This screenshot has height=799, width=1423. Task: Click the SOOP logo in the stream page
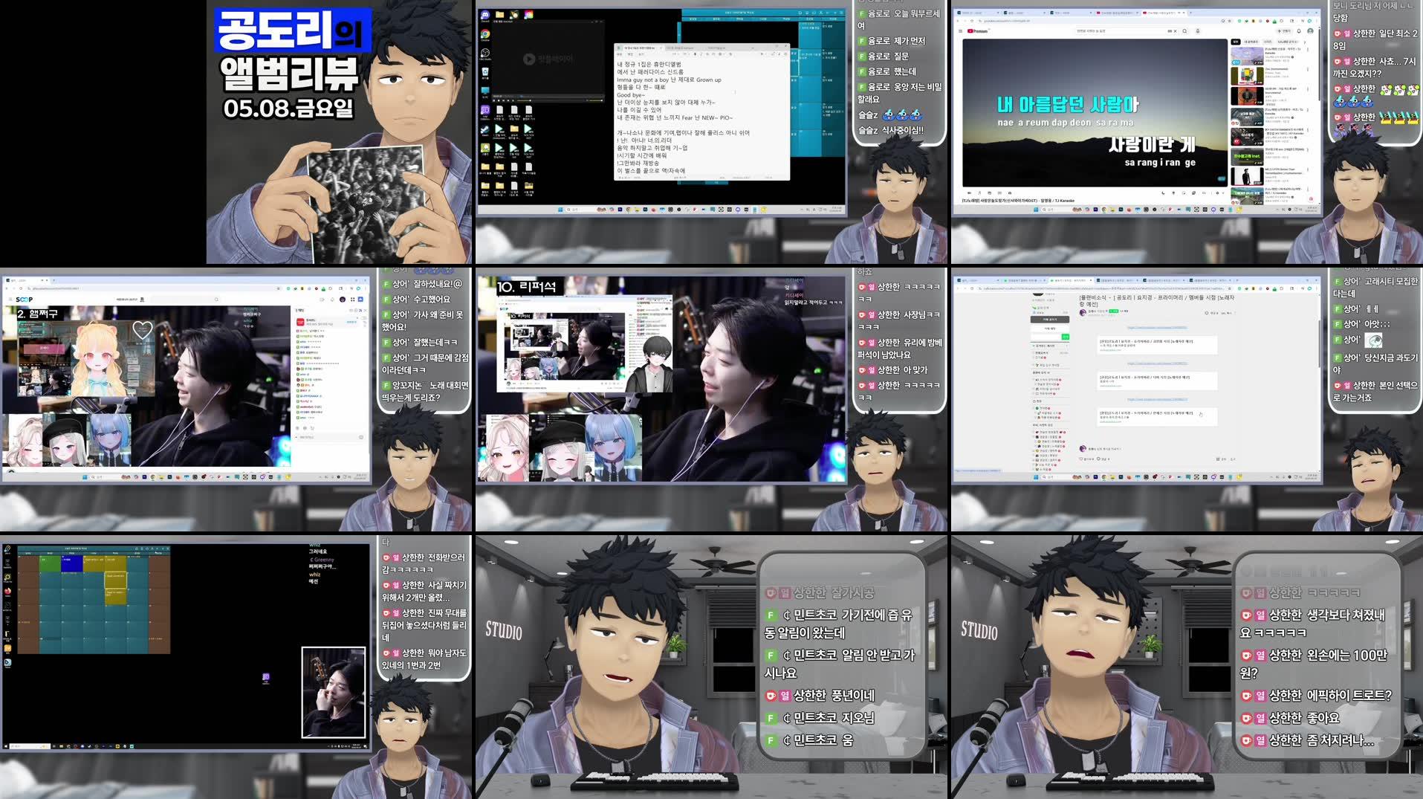pos(24,299)
